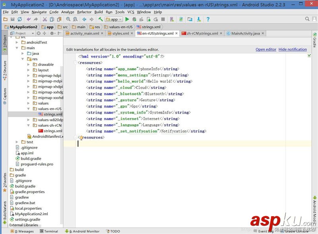Click the green Run app button

(x=127, y=19)
